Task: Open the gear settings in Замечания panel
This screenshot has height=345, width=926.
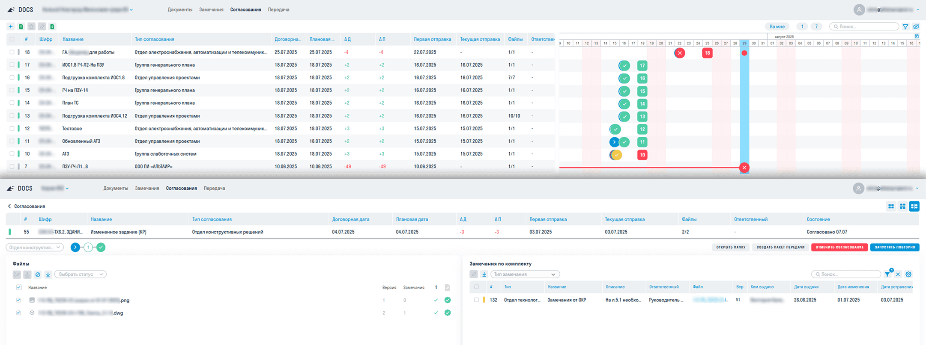Action: (x=908, y=274)
